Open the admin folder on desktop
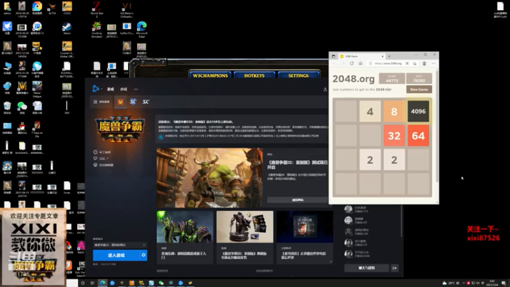 [x=7, y=8]
